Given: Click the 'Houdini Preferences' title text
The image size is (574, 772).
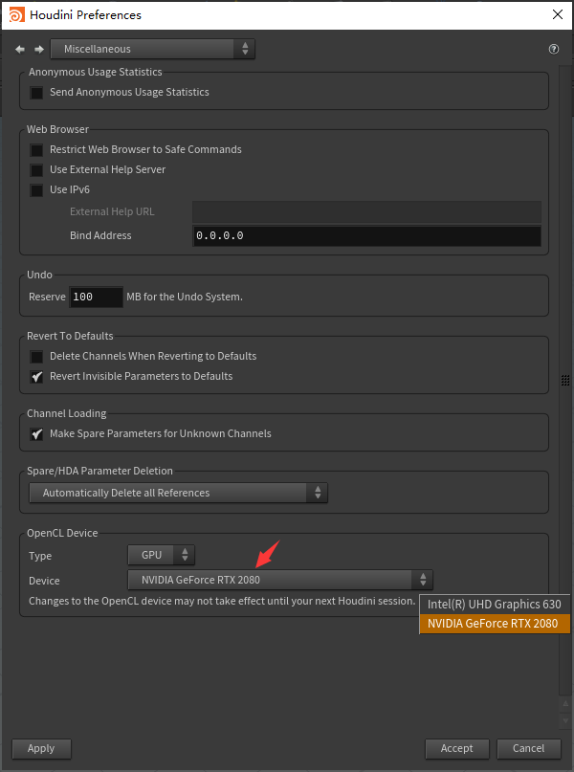Looking at the screenshot, I should click(x=86, y=15).
